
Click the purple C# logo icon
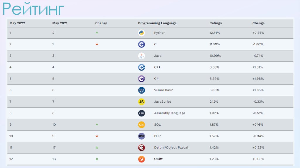click(142, 79)
